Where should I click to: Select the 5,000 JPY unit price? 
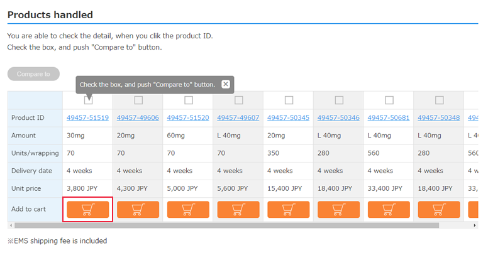pos(182,188)
